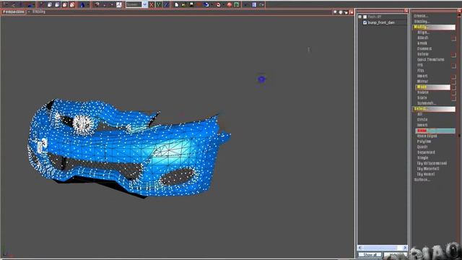Click the Perspective viewport label
Viewport: 462px width, 260px height.
14,12
